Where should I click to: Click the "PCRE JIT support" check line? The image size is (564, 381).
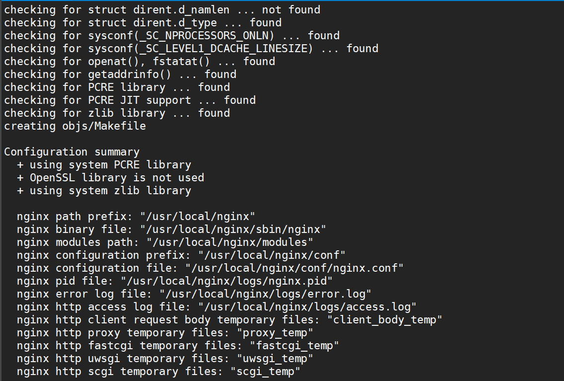[130, 100]
